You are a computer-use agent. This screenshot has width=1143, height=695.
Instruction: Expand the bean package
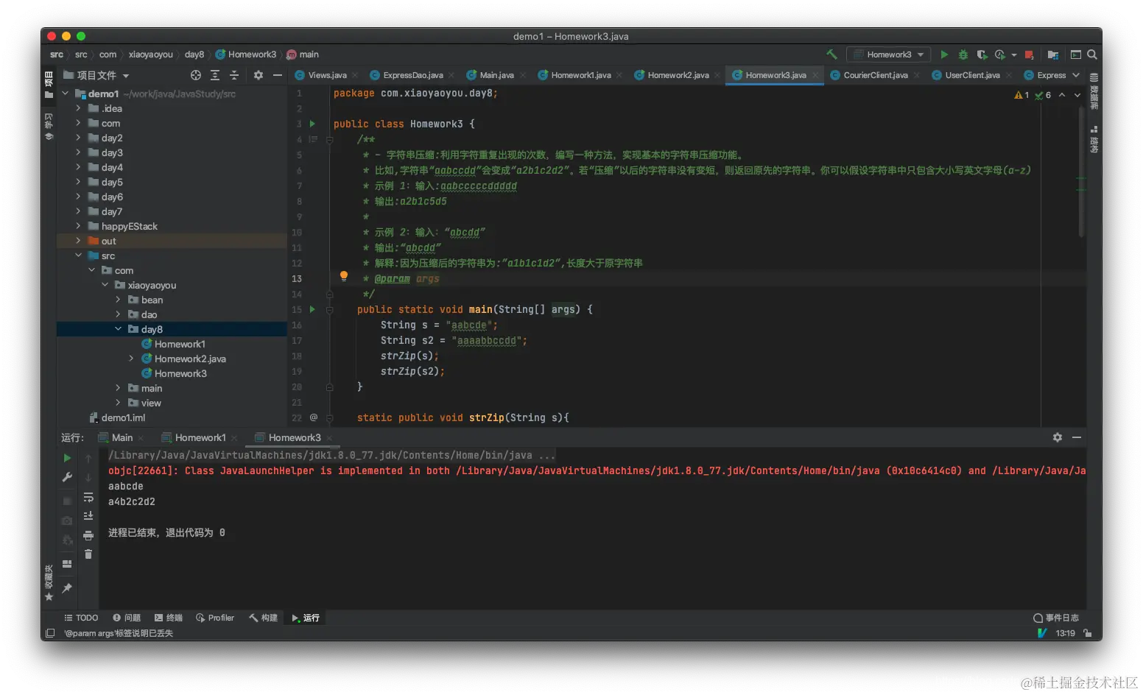pyautogui.click(x=118, y=300)
